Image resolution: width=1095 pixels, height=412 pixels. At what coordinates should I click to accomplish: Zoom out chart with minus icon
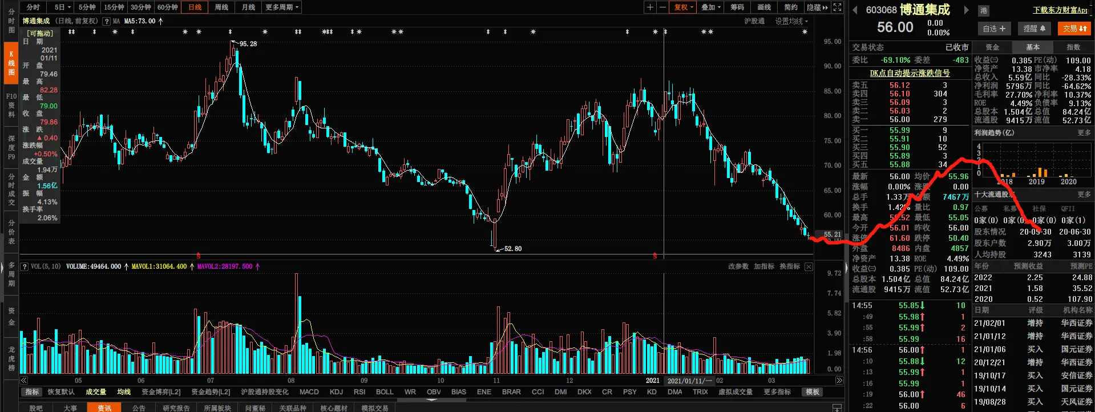pos(662,7)
